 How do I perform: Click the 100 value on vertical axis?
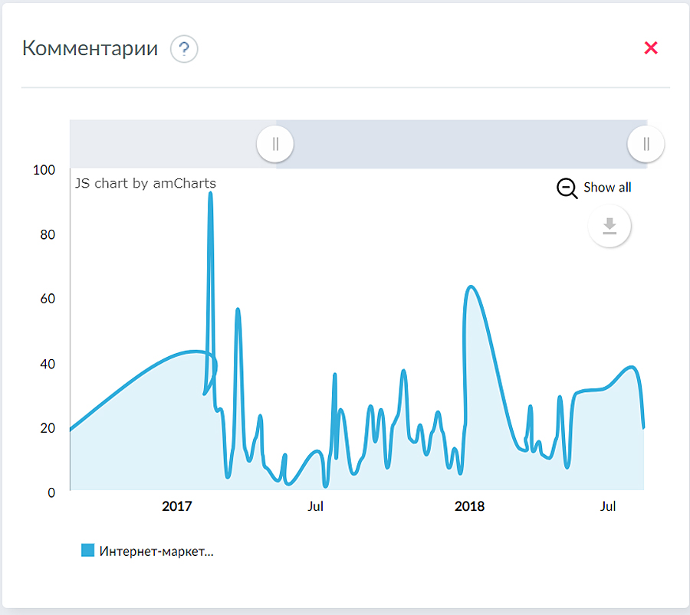(x=44, y=170)
